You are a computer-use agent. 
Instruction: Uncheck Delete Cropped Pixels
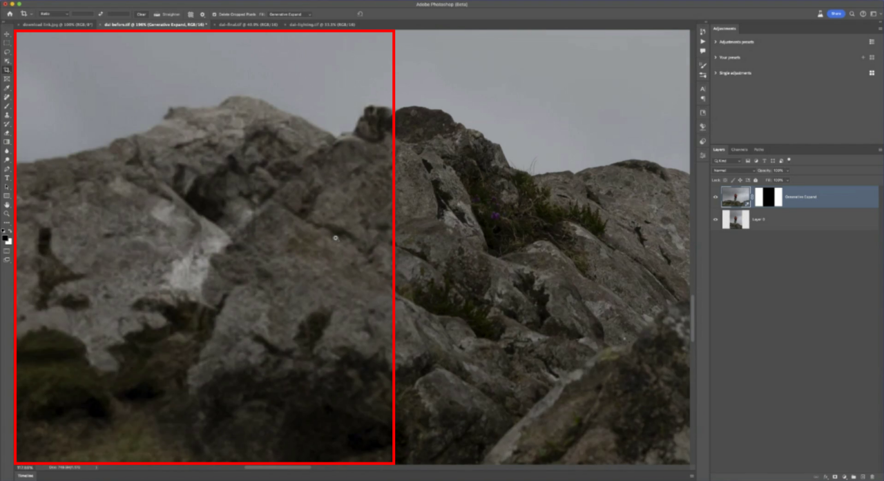tap(214, 14)
